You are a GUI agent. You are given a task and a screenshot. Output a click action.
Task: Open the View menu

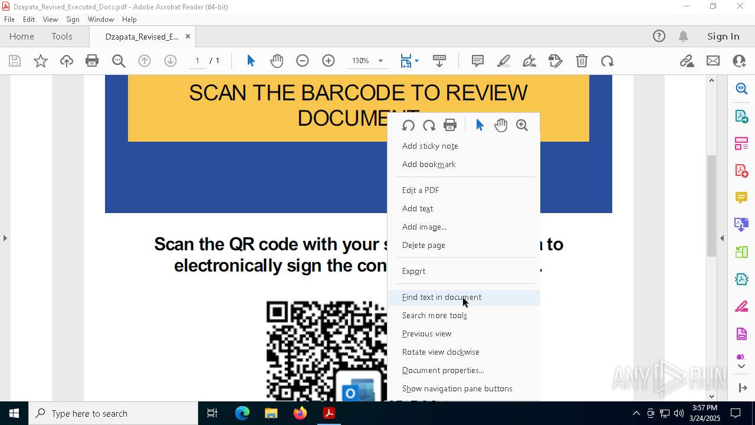tap(50, 19)
